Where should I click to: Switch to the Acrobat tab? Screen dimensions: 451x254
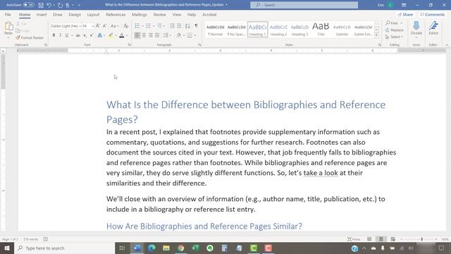tap(209, 14)
